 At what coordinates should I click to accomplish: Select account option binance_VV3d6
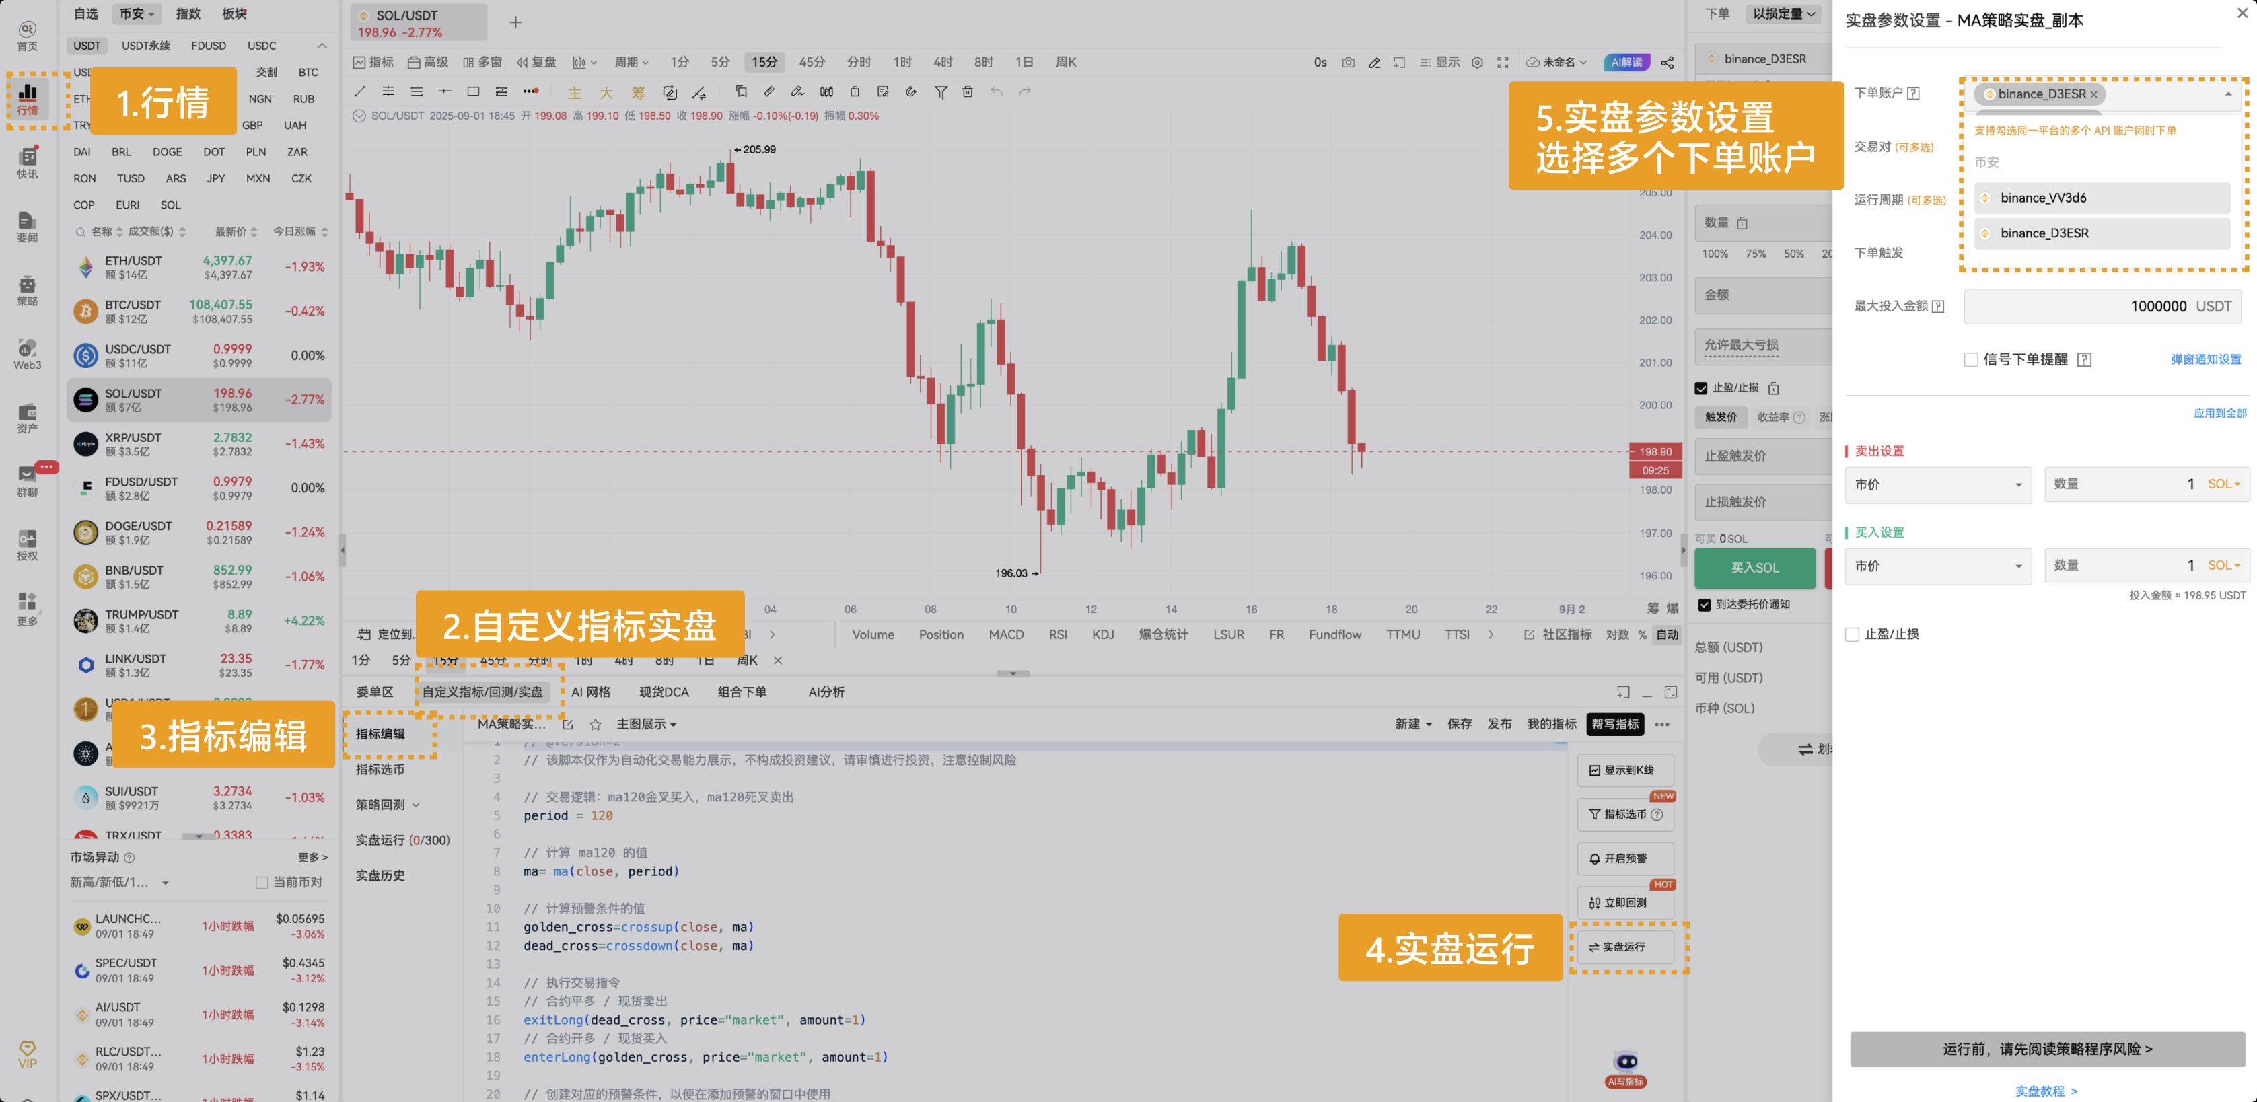click(2102, 198)
